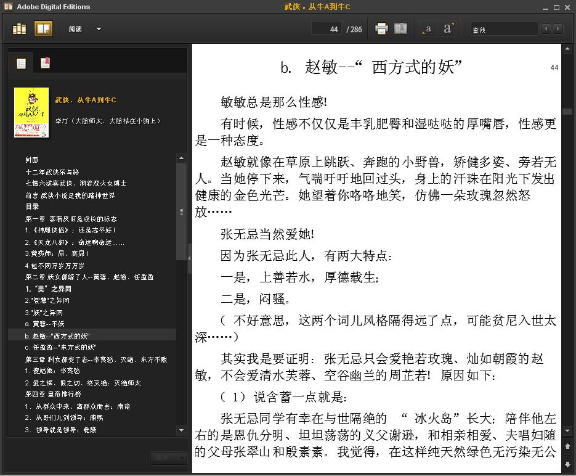576x476 pixels.
Task: Click reading pane scroll-up arrow
Action: [x=567, y=49]
